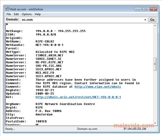The width and height of the screenshot is (162, 136).
Task: Click the NS3.NIC.FR name server
Action: 45,73
